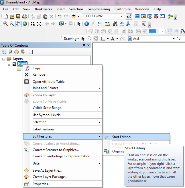Close the Table Of Contents panel
This screenshot has height=188, width=185.
click(88, 45)
